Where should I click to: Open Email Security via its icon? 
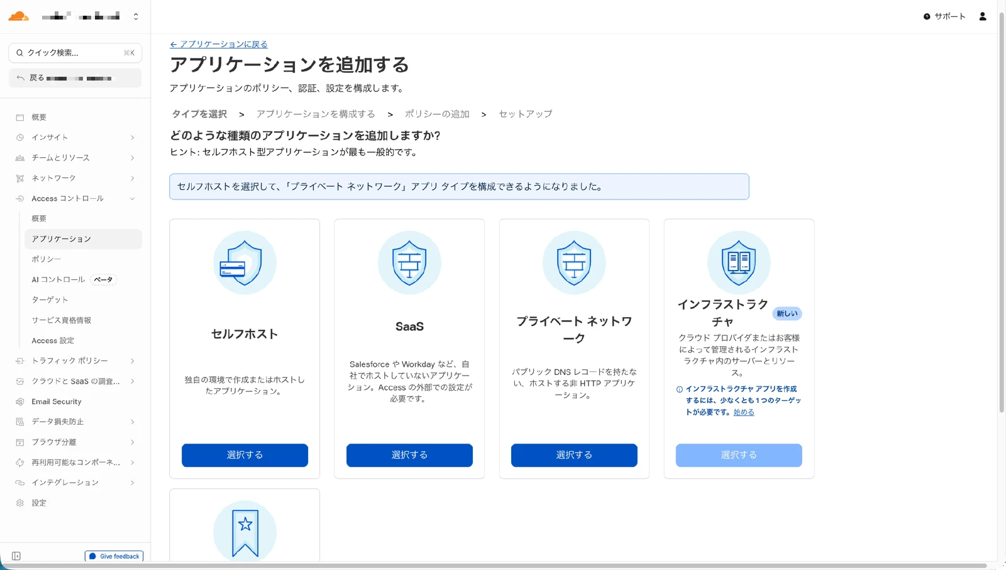[19, 401]
